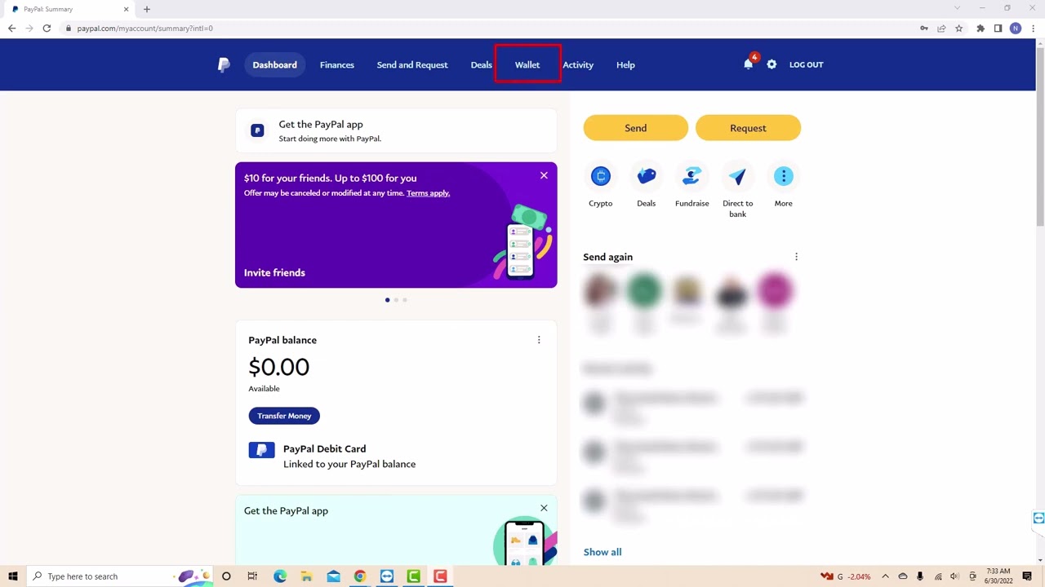Toggle the Chrome side panel
The height and width of the screenshot is (587, 1045).
(x=998, y=28)
